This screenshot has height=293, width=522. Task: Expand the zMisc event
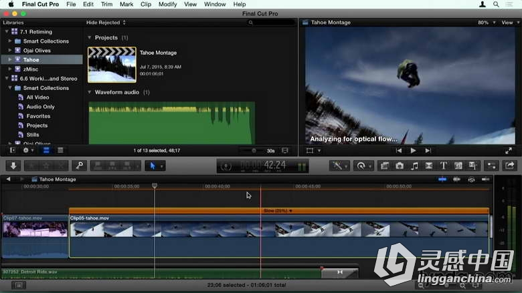(10, 69)
